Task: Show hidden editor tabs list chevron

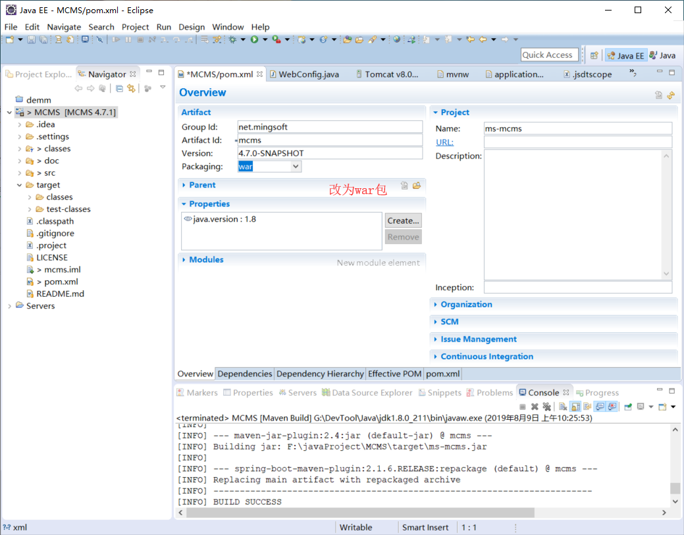Action: tap(633, 73)
